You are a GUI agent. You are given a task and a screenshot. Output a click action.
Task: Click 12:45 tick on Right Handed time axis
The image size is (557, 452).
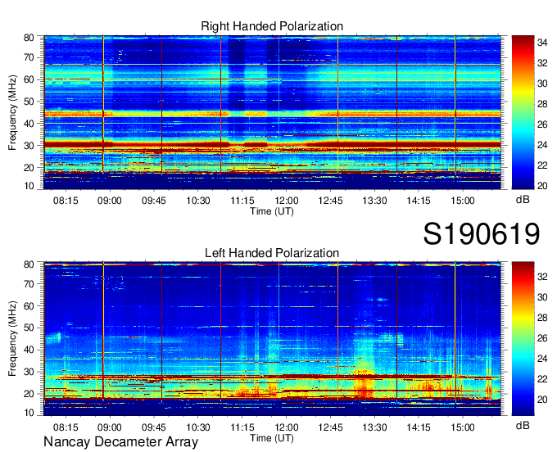click(330, 201)
